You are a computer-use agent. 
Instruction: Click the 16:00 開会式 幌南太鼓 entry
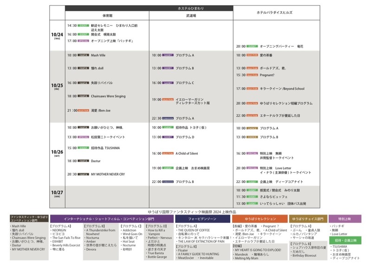(91, 34)
